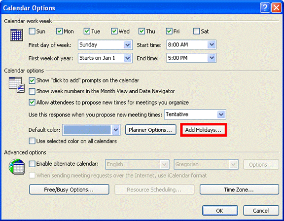Viewport: 284px width, 221px height.
Task: Open the Default color picker dropdown
Action: pyautogui.click(x=91, y=130)
